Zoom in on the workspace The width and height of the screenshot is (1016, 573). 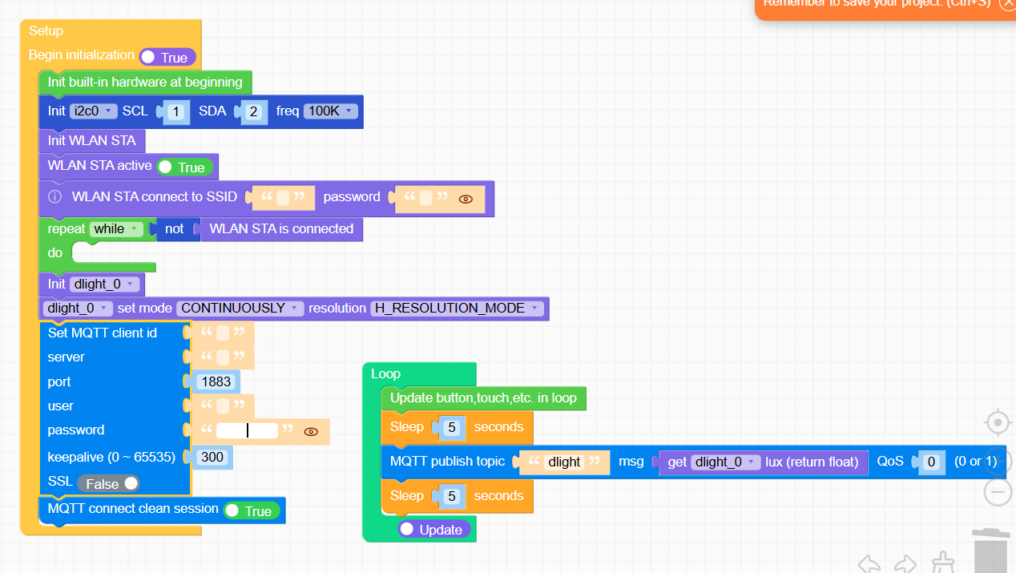(998, 459)
